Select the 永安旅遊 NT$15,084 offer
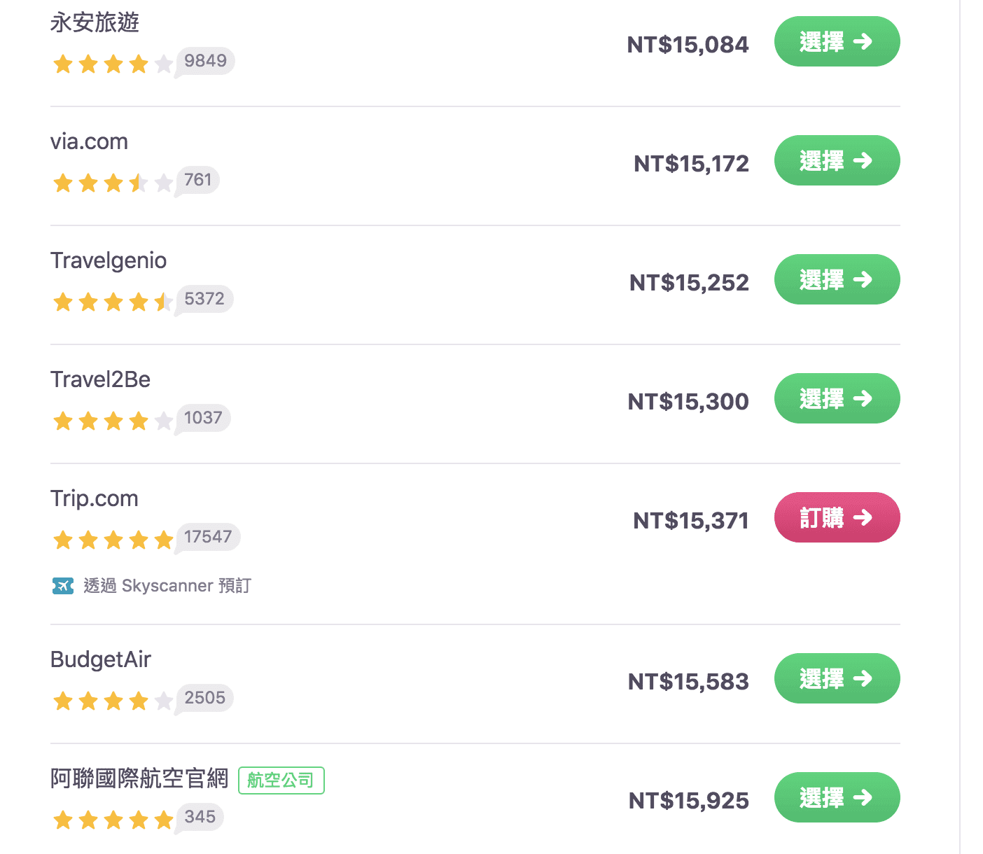 click(x=837, y=41)
